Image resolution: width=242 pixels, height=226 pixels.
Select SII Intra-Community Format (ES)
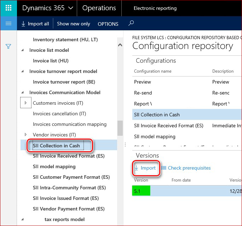pos(69,188)
